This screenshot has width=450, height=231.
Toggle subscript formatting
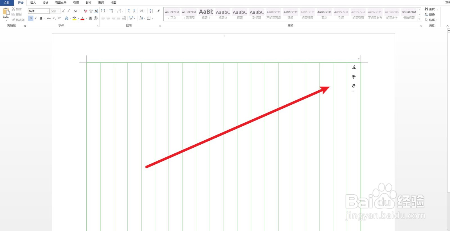[54, 18]
